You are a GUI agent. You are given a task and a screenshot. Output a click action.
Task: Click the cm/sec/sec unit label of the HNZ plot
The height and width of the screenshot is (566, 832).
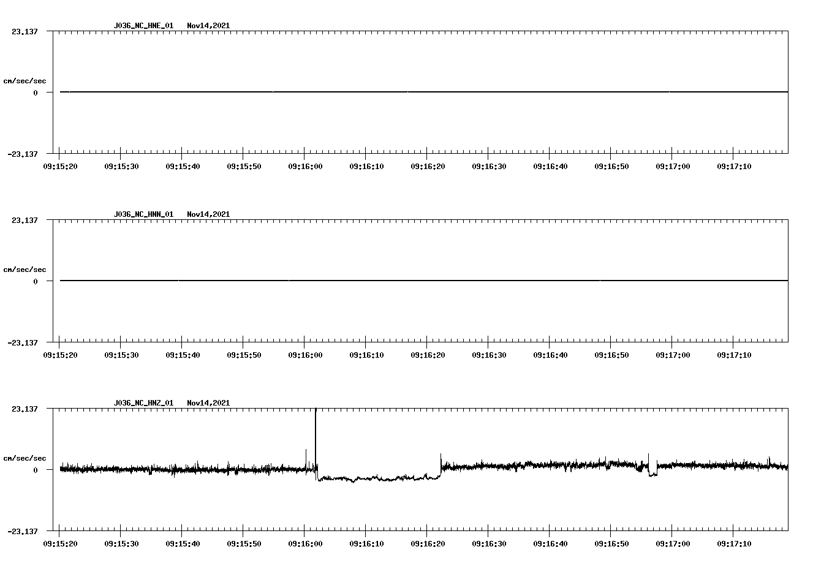click(x=25, y=458)
